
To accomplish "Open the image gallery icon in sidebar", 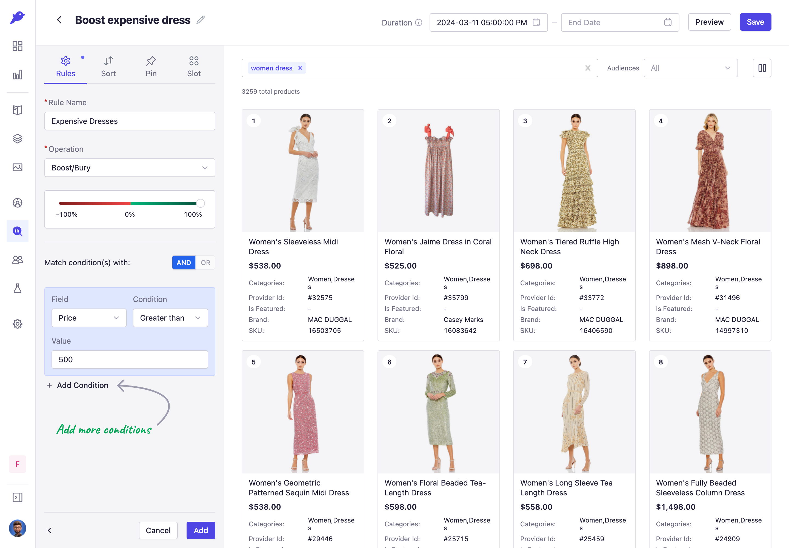I will [x=18, y=167].
